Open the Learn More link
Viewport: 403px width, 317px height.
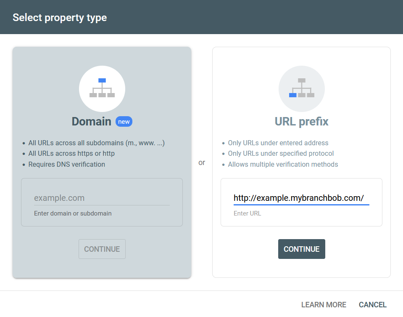(x=324, y=305)
